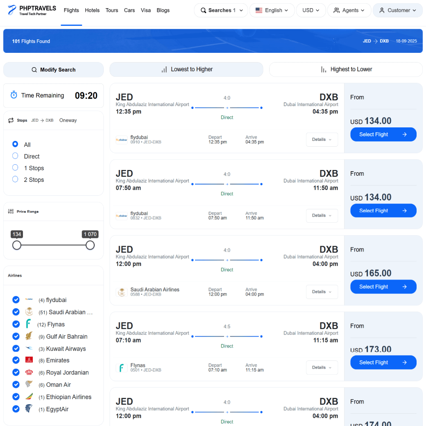426x426 pixels.
Task: Click the price range slider track
Action: [54, 245]
